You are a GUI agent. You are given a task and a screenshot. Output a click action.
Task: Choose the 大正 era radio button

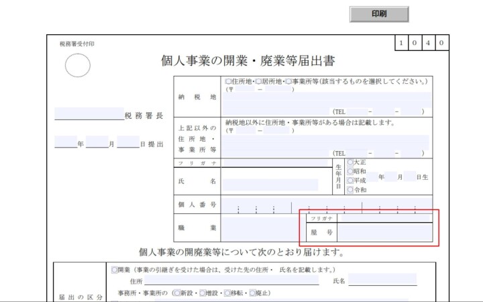(350, 162)
